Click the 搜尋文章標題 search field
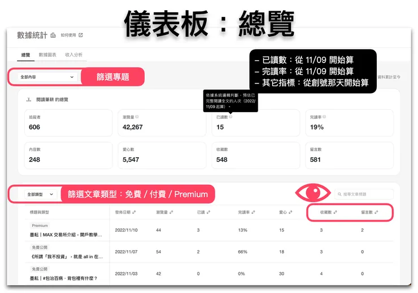 coord(364,194)
